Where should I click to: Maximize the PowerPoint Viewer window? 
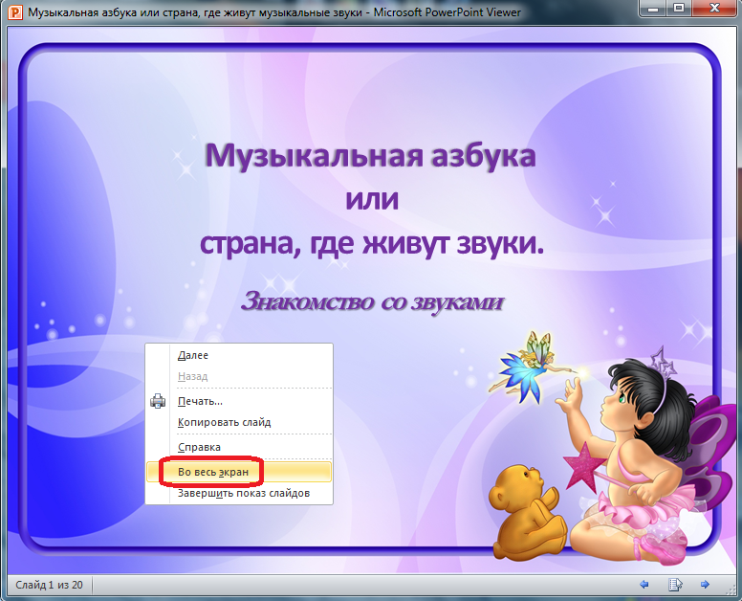coord(681,10)
